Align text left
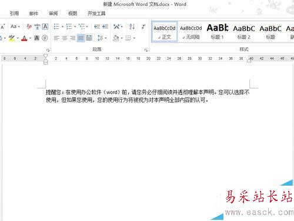294x221 pixels. click(x=56, y=38)
